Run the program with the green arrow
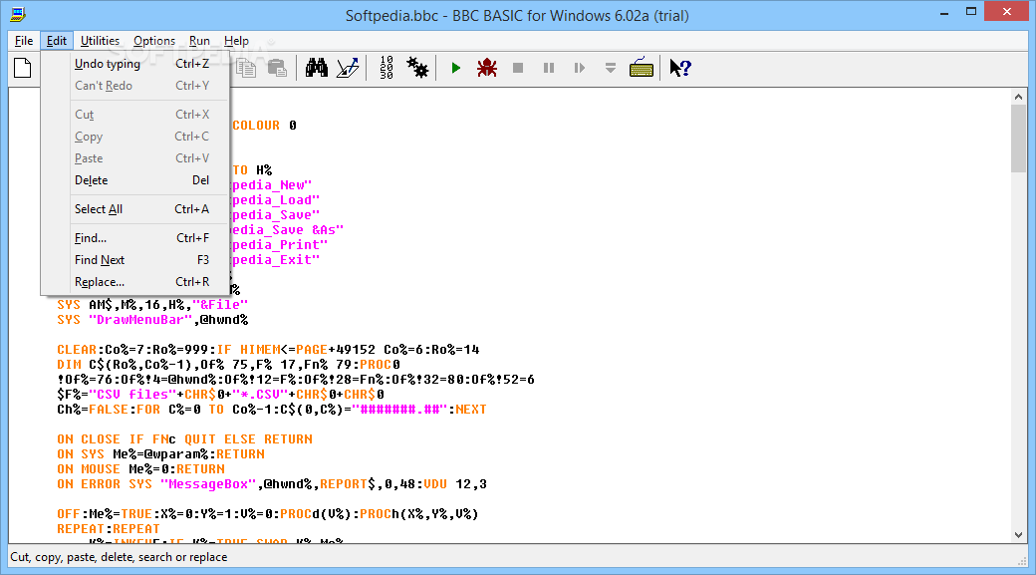This screenshot has width=1036, height=575. click(x=455, y=68)
